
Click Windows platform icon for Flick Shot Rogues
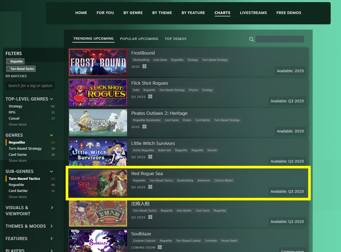(150, 96)
